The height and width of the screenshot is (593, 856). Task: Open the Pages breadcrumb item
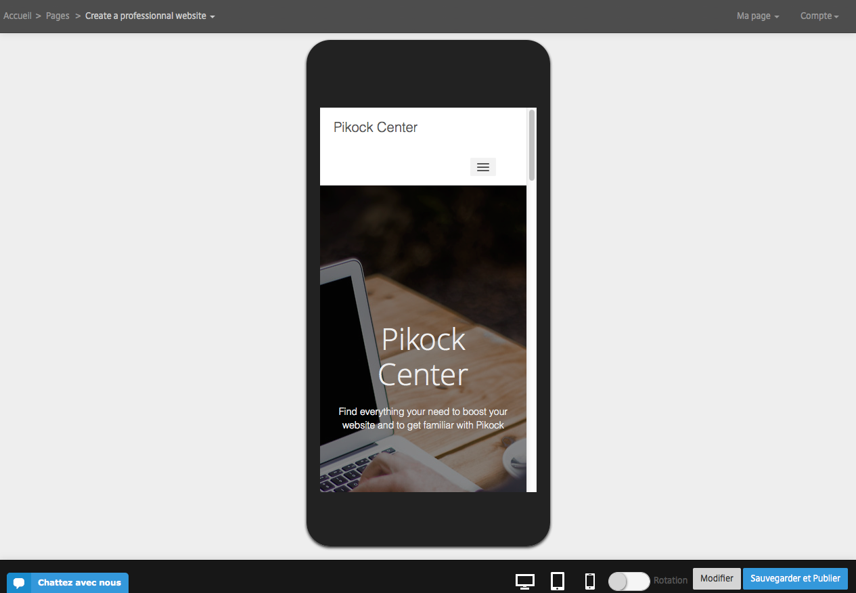[x=58, y=16]
